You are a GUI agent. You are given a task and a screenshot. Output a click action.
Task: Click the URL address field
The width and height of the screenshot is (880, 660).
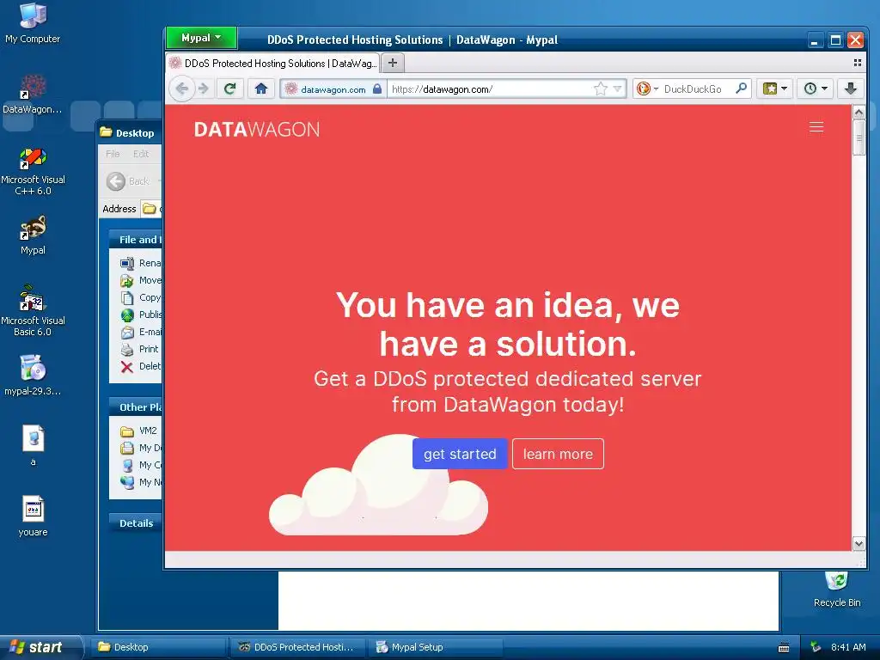click(490, 89)
